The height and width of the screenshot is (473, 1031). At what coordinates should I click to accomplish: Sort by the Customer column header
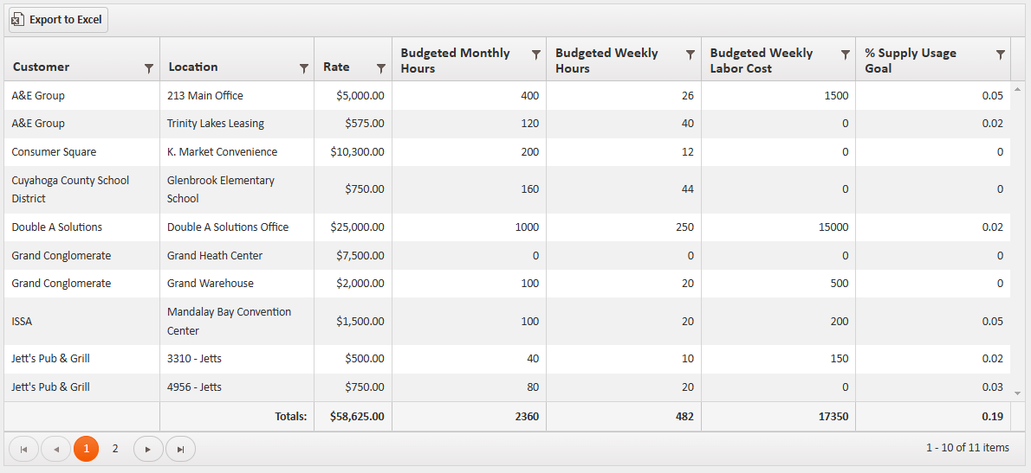click(42, 67)
